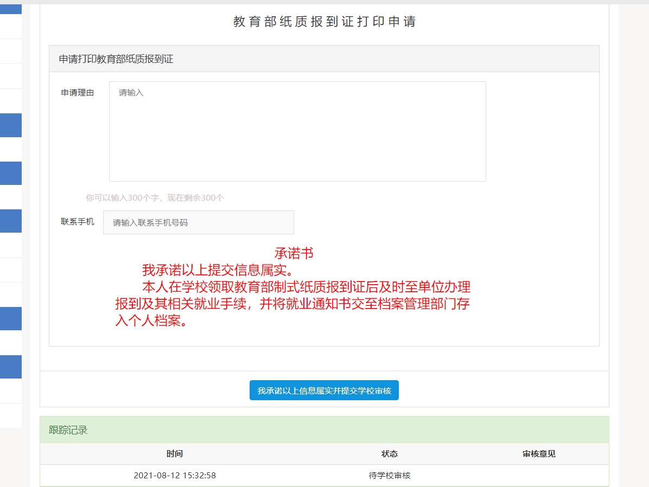Click the page title 教育部纸质报到证打印申请
Image resolution: width=649 pixels, height=487 pixels.
(324, 22)
